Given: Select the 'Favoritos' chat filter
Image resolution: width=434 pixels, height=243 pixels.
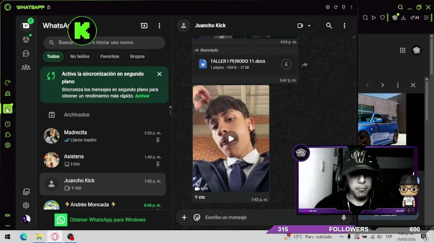Looking at the screenshot, I should coord(110,56).
